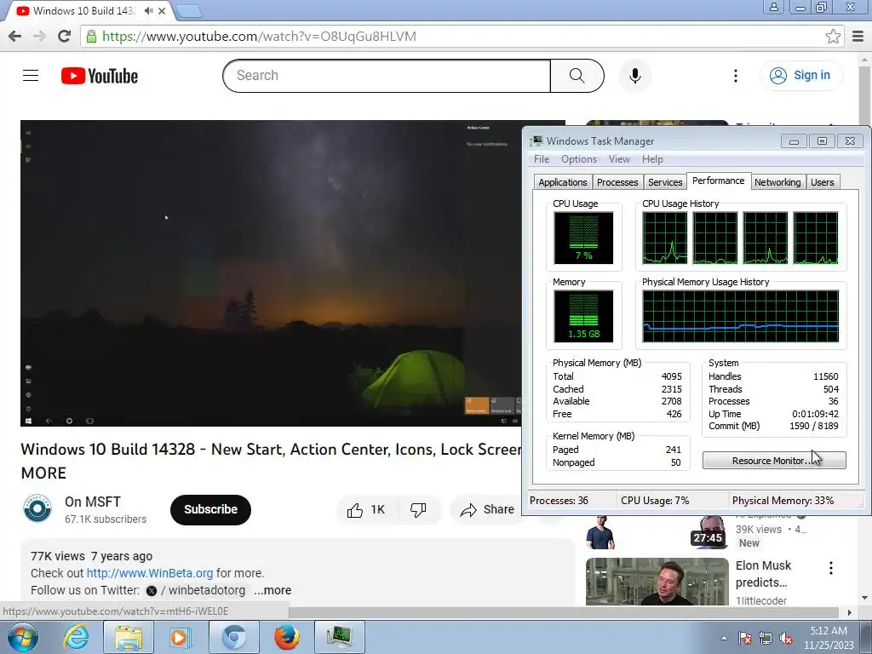
Task: Click the search magnifier button
Action: click(x=577, y=76)
